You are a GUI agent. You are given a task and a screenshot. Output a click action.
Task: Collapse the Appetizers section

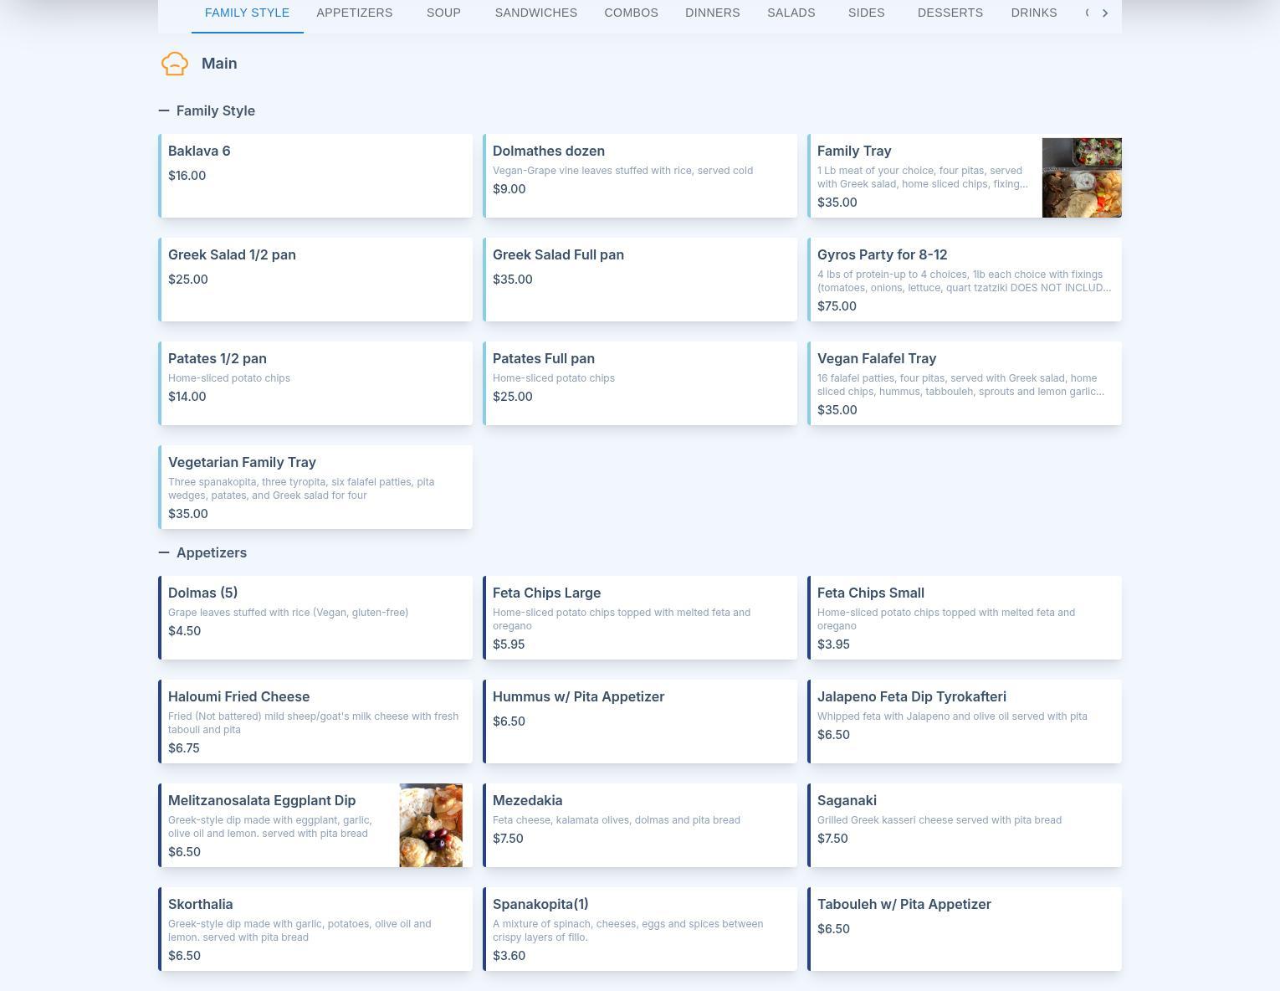tap(164, 552)
